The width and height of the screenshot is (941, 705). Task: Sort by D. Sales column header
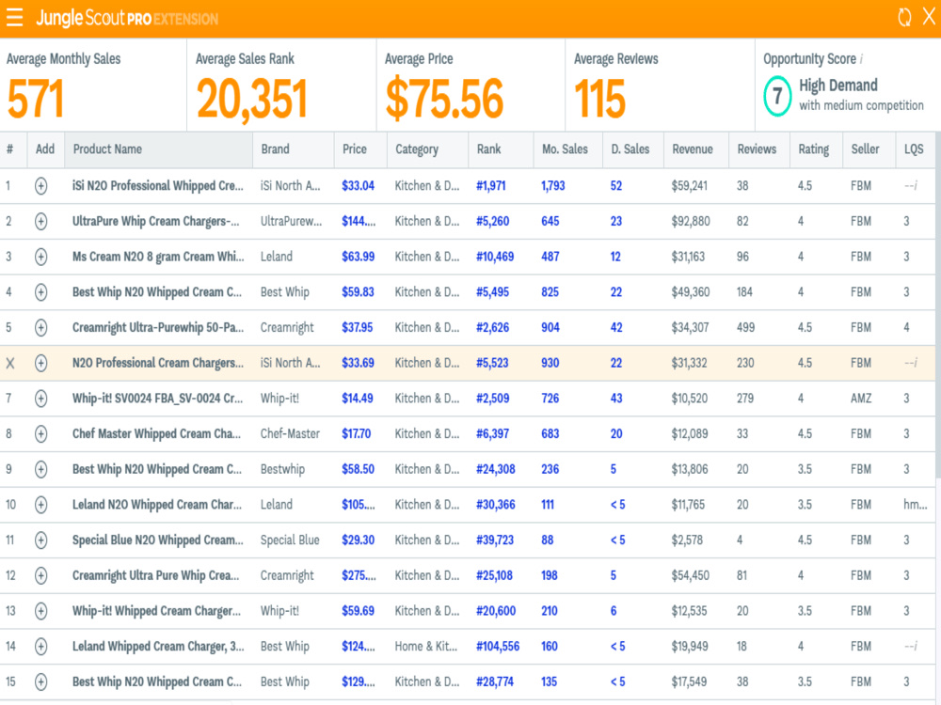tap(633, 149)
